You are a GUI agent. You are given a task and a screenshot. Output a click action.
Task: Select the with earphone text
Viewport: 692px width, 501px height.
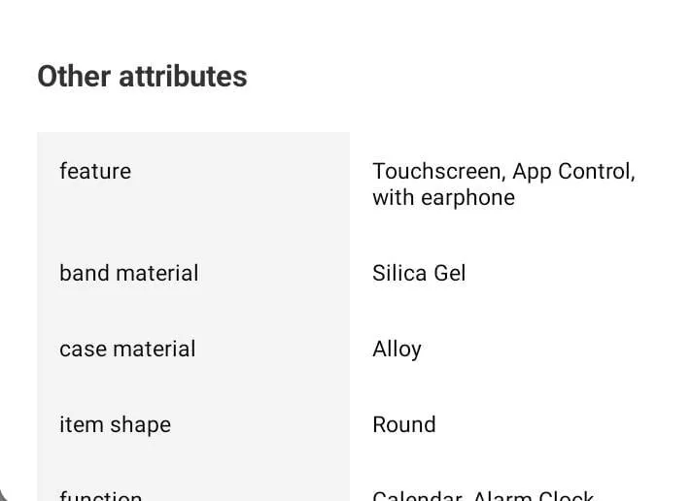pyautogui.click(x=443, y=197)
